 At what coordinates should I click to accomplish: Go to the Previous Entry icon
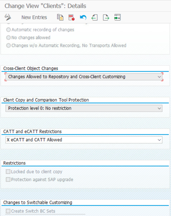(95, 17)
